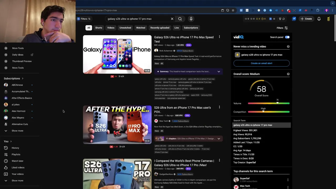This screenshot has height=189, width=336.
Task: Click the vidIQ trophy icon in the toolbar
Action: coord(280,19)
